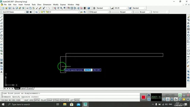Click the Windows search box
190x107 pixels.
30,104
